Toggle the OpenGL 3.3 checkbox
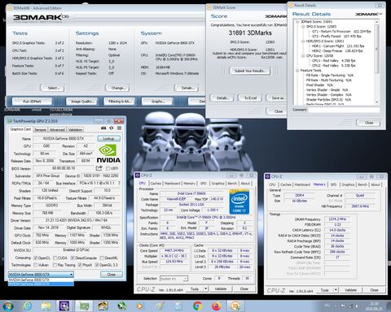 [x=97, y=265]
